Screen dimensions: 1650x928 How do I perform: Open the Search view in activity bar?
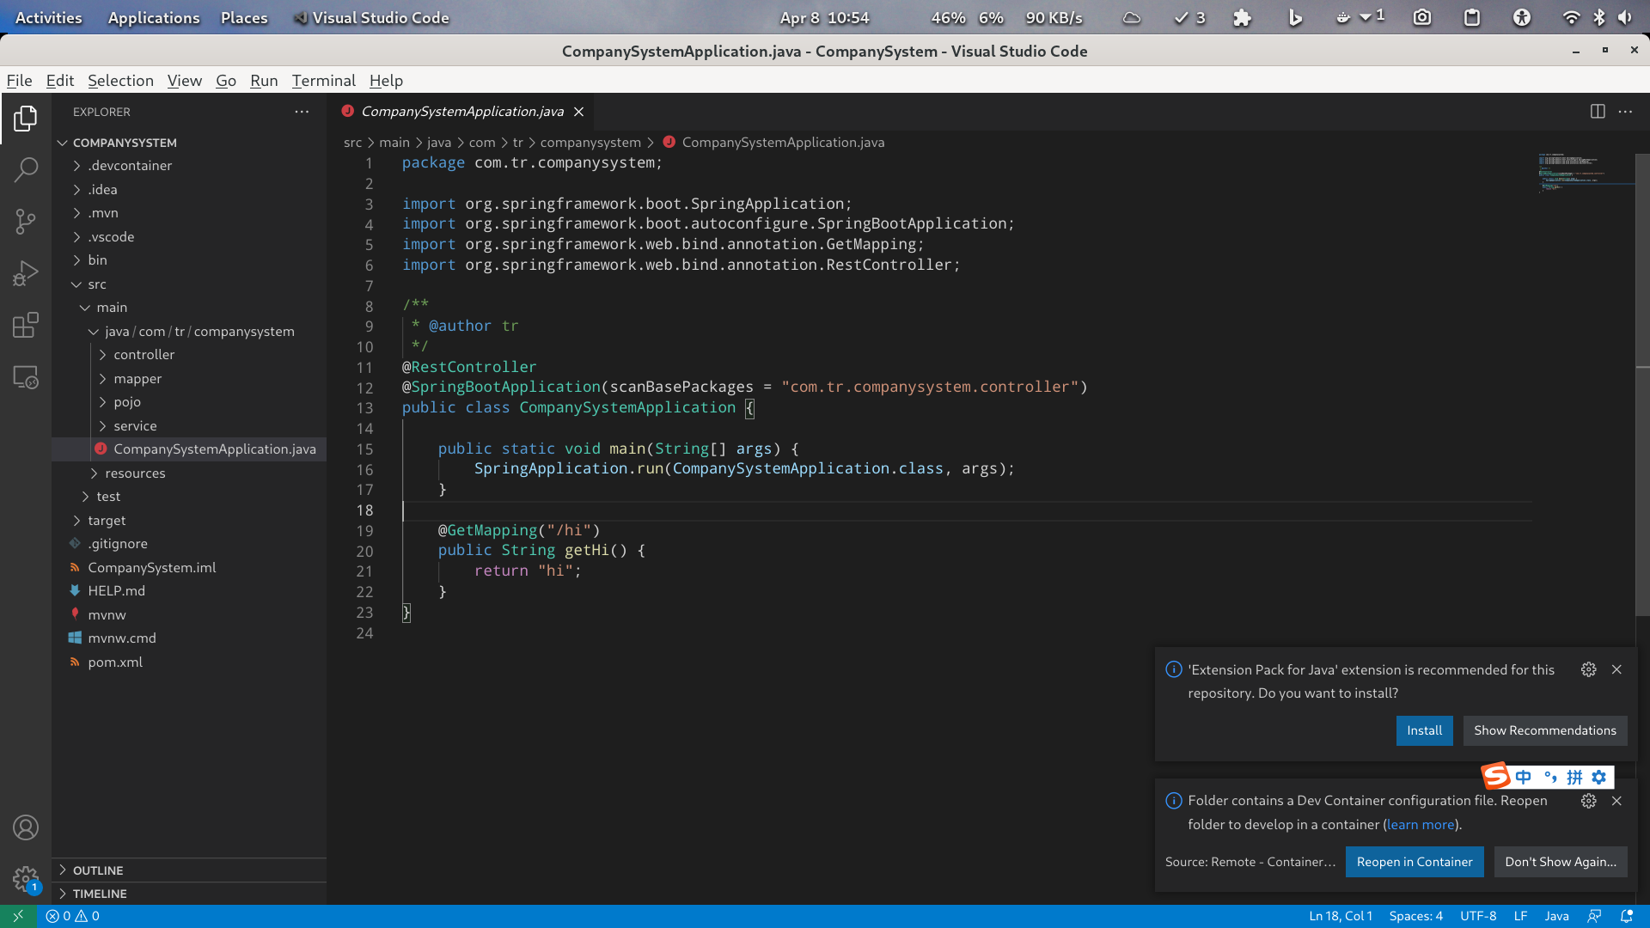26,169
